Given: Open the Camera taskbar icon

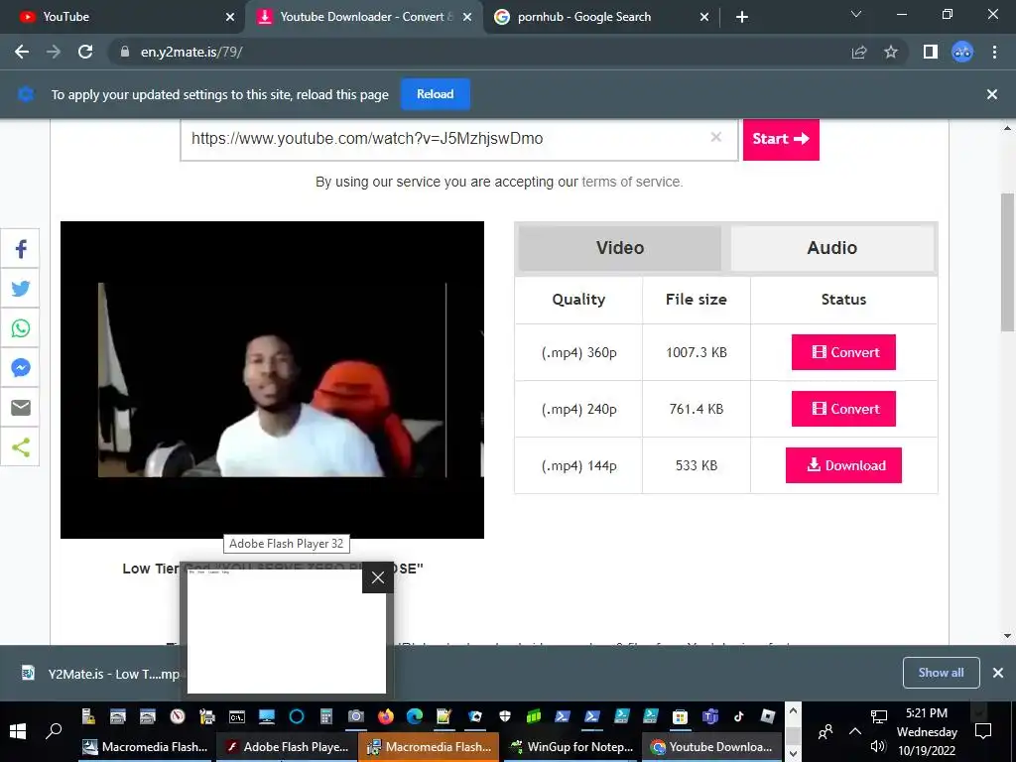Looking at the screenshot, I should click(356, 716).
